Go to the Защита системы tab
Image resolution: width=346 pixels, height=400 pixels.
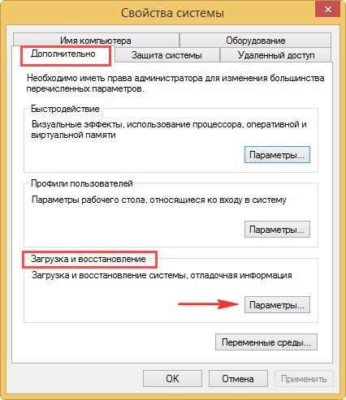167,55
